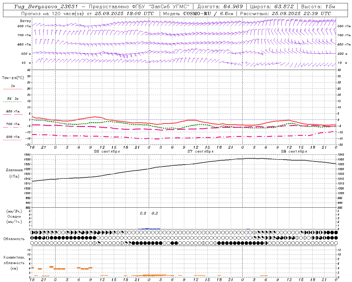The width and height of the screenshot is (352, 282).
Task: Click the 27 сентября date label
Action: pyautogui.click(x=200, y=151)
